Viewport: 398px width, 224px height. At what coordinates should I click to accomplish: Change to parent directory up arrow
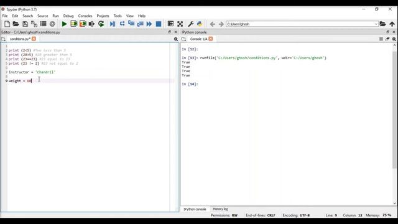[x=392, y=24]
